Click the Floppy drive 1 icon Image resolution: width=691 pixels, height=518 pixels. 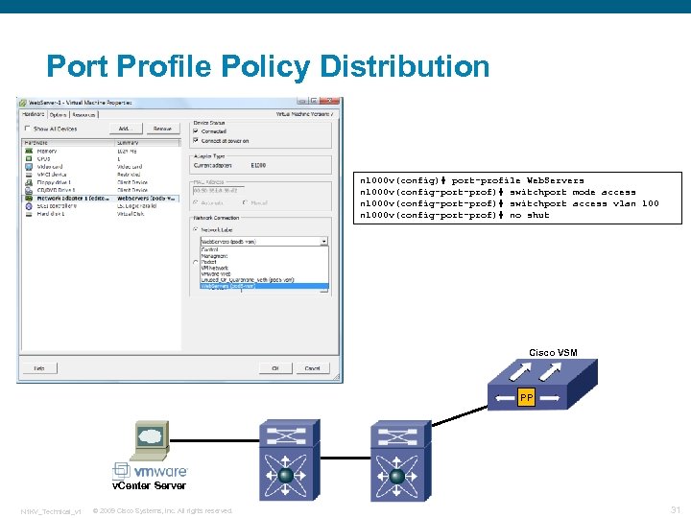point(29,182)
